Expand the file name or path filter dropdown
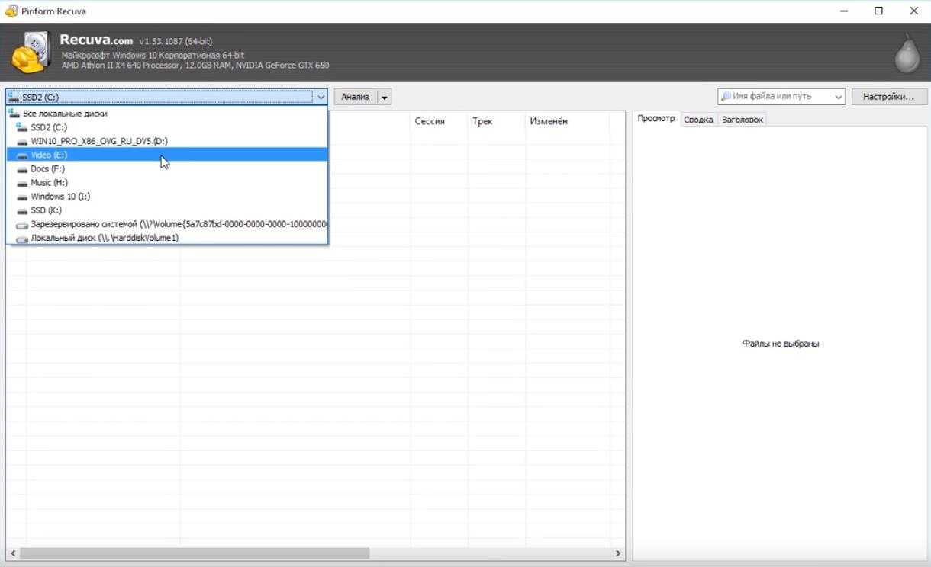 click(x=839, y=97)
